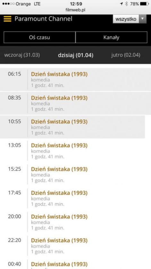The width and height of the screenshot is (151, 269).
Task: Go to jutro (02.04) schedule
Action: [x=126, y=55]
